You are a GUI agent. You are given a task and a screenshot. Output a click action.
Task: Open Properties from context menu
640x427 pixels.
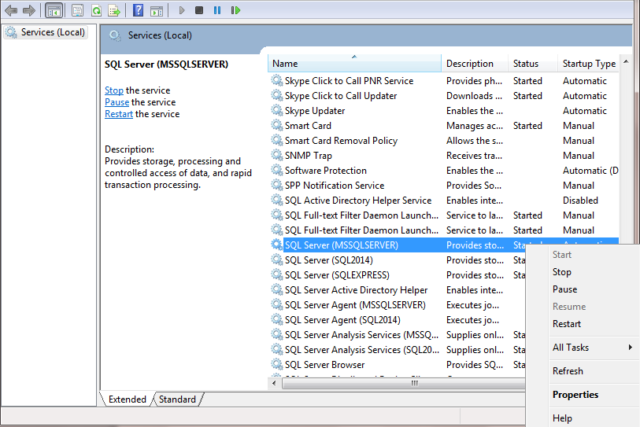tap(575, 395)
